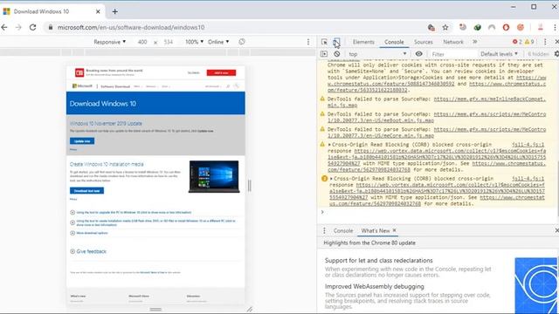Open console settings gear icon

556,54
